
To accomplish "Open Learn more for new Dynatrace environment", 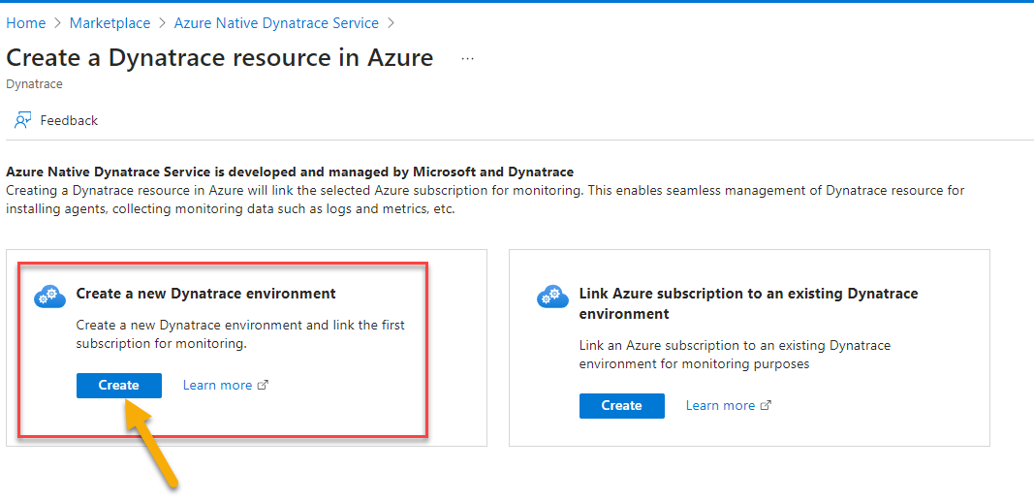I will click(217, 385).
